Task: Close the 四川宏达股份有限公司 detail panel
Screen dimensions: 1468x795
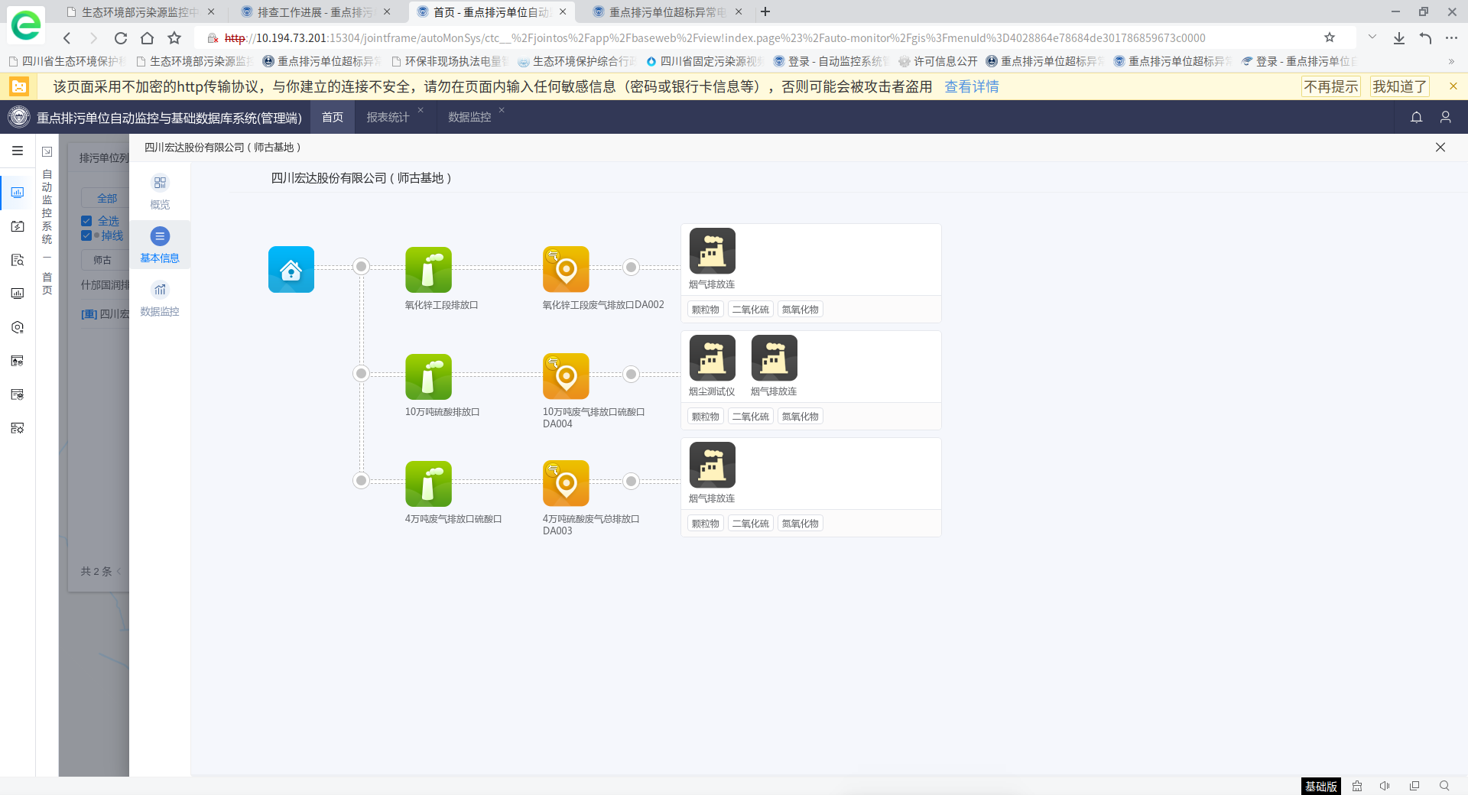Action: 1440,147
